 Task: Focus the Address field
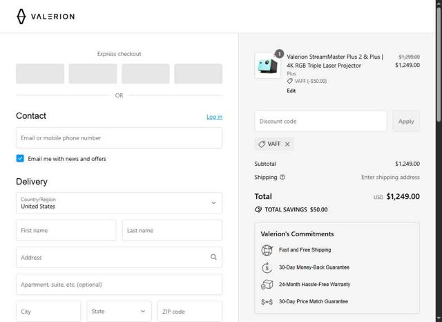(x=119, y=258)
